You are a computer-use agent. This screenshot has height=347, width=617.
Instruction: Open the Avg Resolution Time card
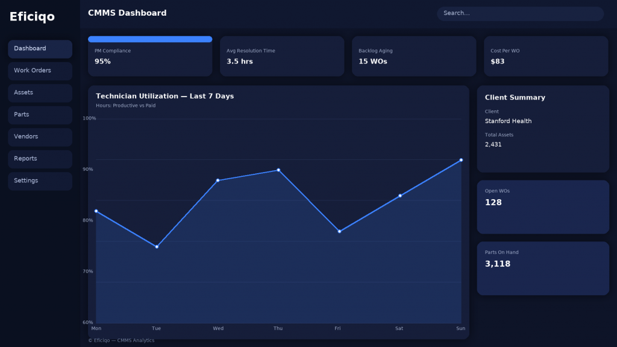[281, 57]
